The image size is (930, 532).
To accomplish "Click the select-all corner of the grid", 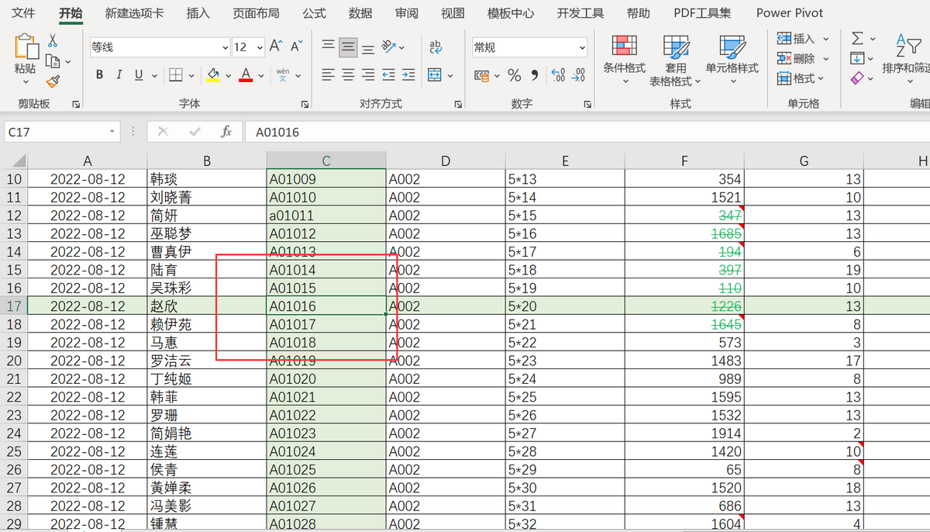I will [14, 161].
